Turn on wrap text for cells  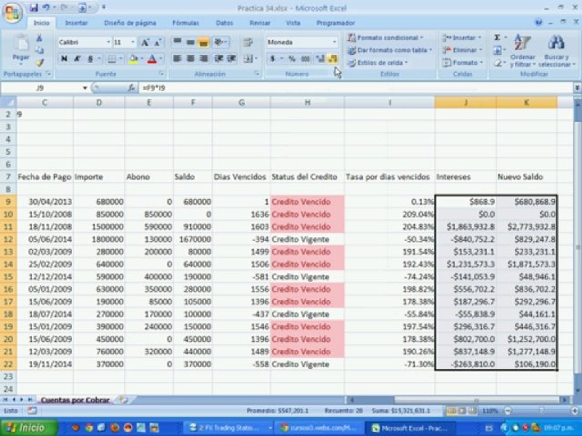tap(248, 42)
